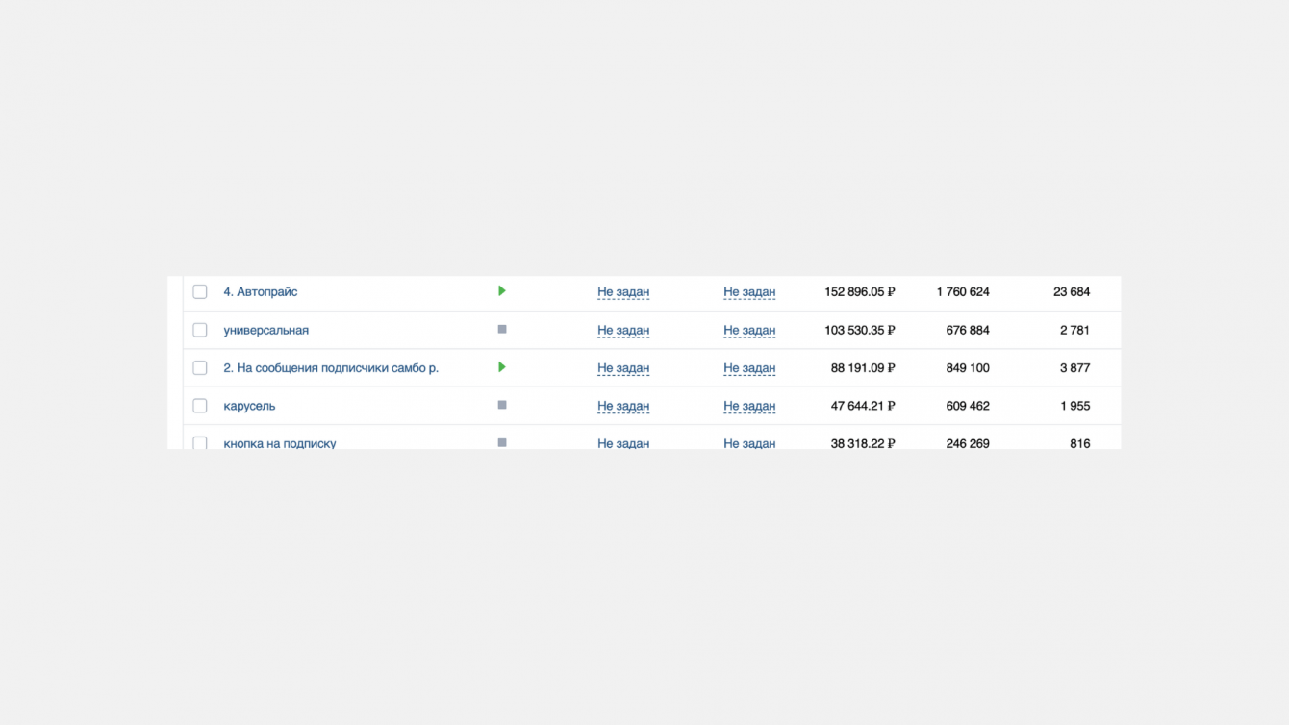Mark the кнопка на подписку checkbox
Screen dimensions: 1289x725
(x=200, y=442)
